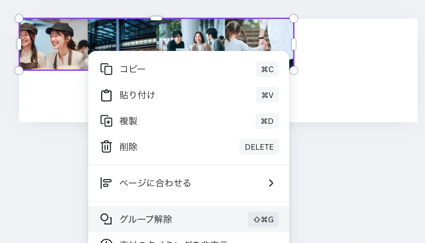Choose 貼り付け in the context menu

[189, 95]
